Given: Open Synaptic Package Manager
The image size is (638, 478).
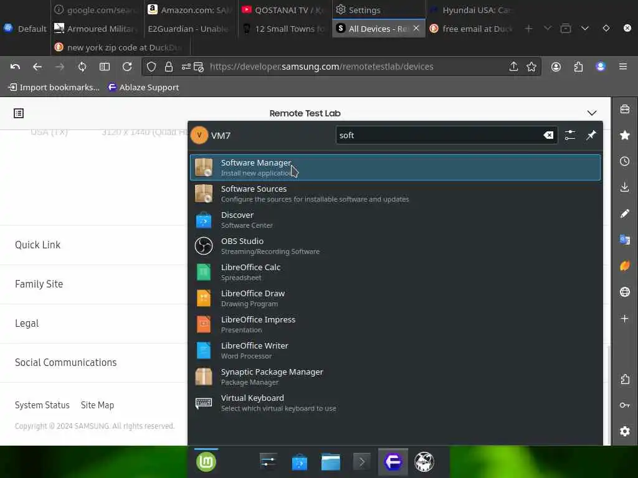Looking at the screenshot, I should click(x=395, y=377).
